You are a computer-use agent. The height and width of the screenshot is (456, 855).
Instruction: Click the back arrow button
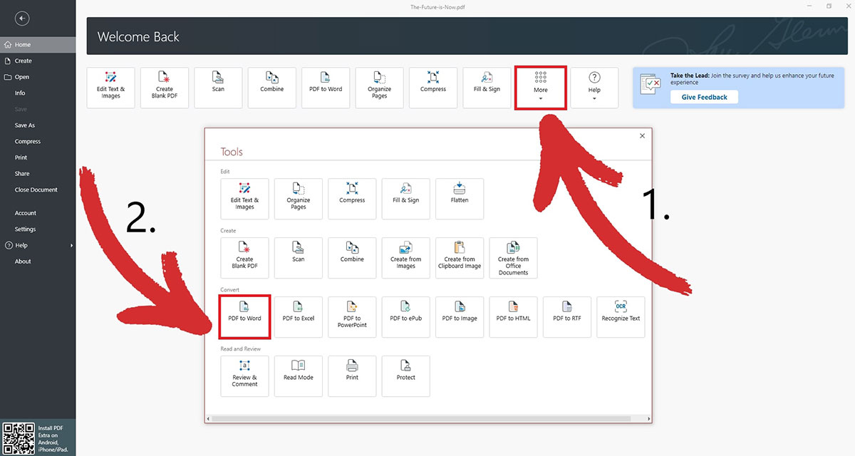coord(22,19)
